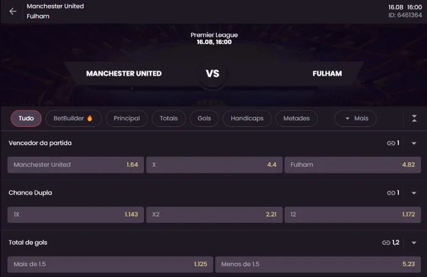
Task: Open the Mais dropdown
Action: (x=355, y=118)
